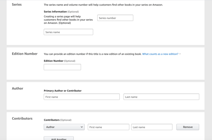212x140 pixels.
Task: Click the Contributors section heading
Action: click(22, 119)
